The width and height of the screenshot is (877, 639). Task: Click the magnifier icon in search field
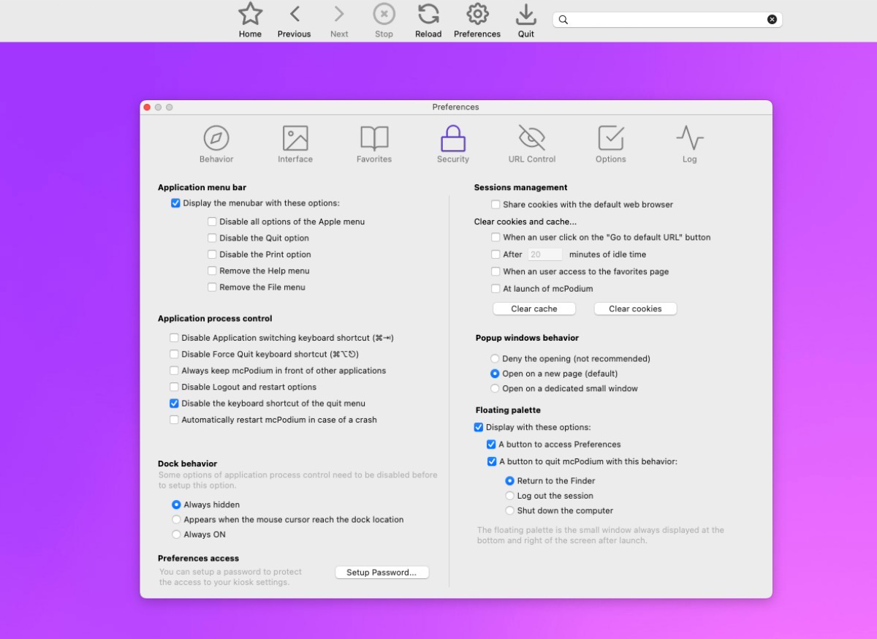pos(563,20)
